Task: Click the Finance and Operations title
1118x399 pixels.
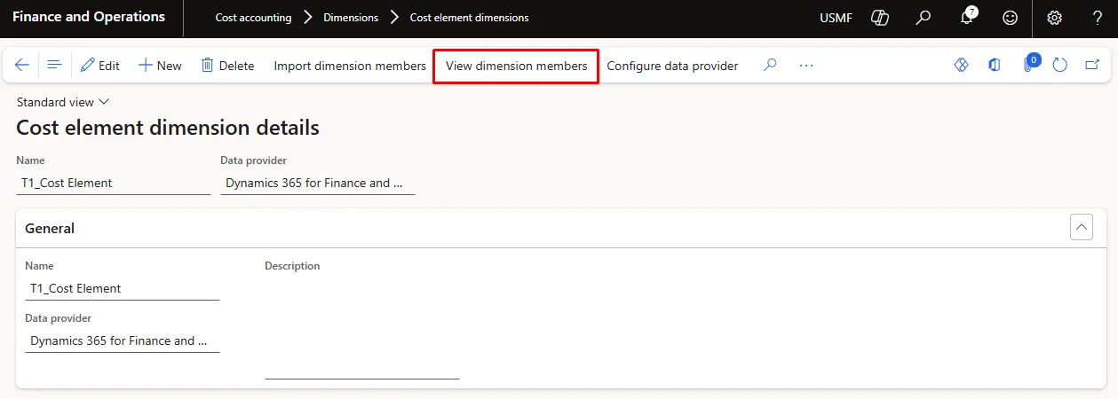Action: point(89,17)
